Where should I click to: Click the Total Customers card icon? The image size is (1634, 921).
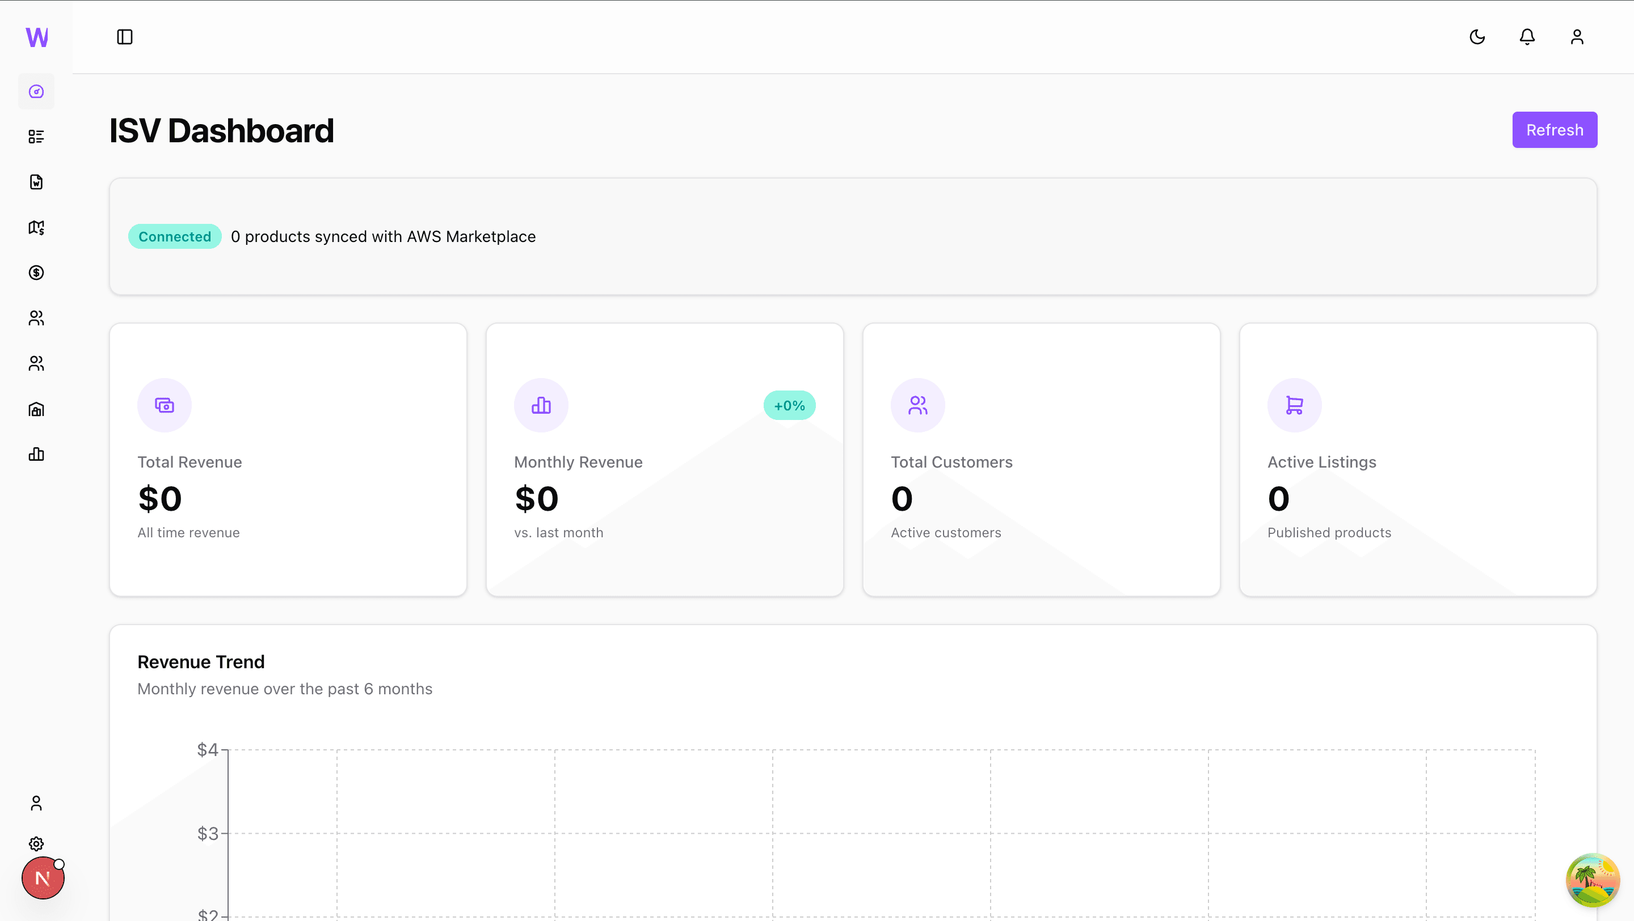pyautogui.click(x=918, y=405)
